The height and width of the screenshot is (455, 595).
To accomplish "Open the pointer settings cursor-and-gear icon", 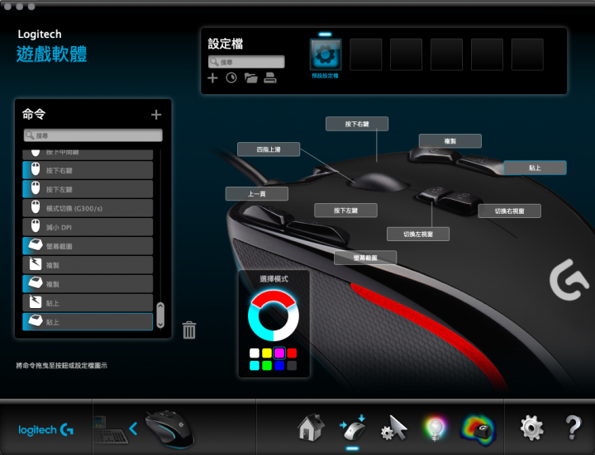I will click(x=394, y=428).
